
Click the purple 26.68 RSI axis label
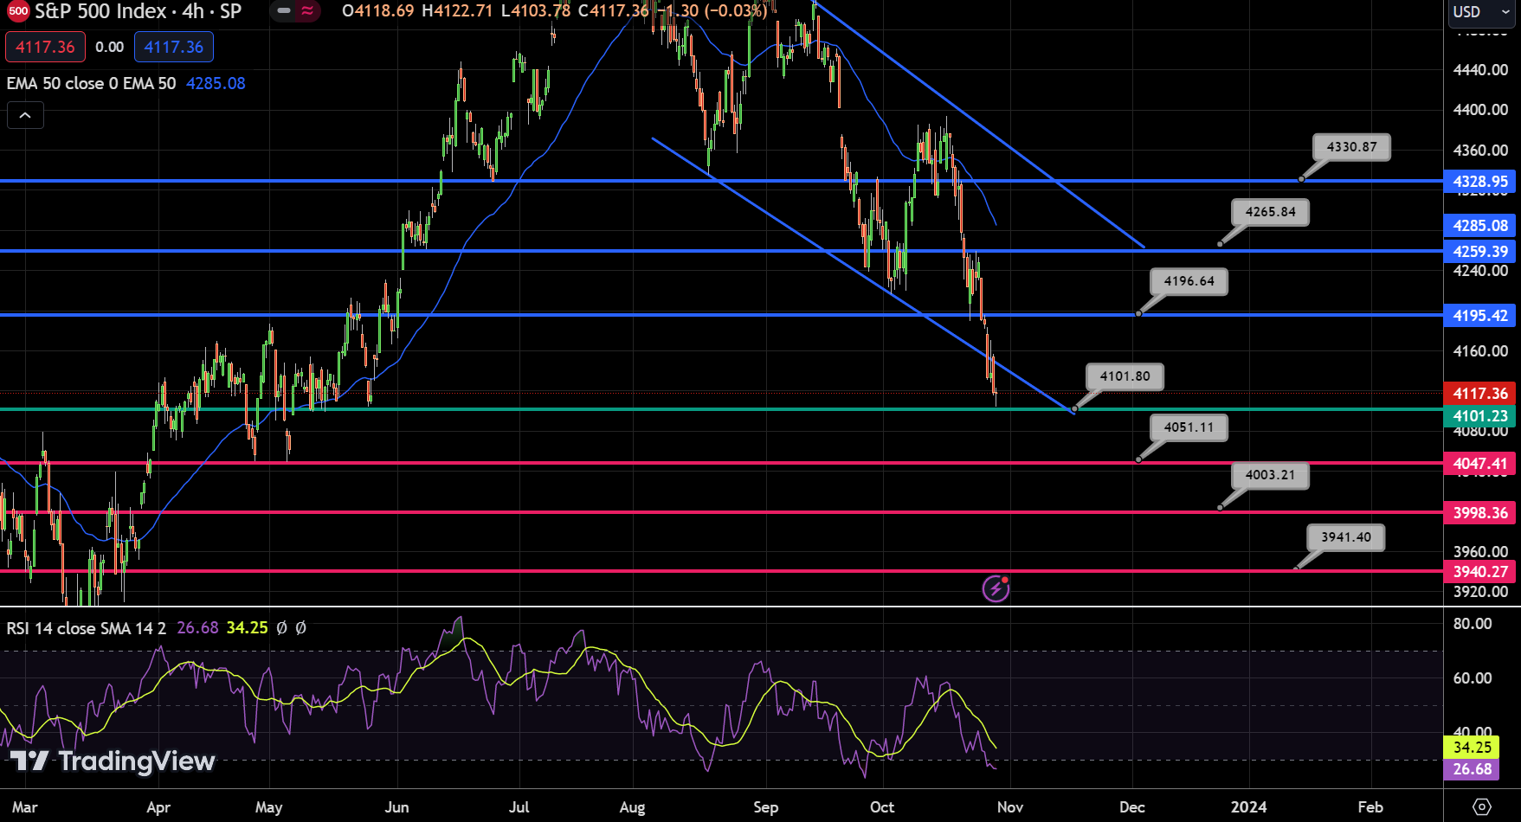click(x=1472, y=769)
